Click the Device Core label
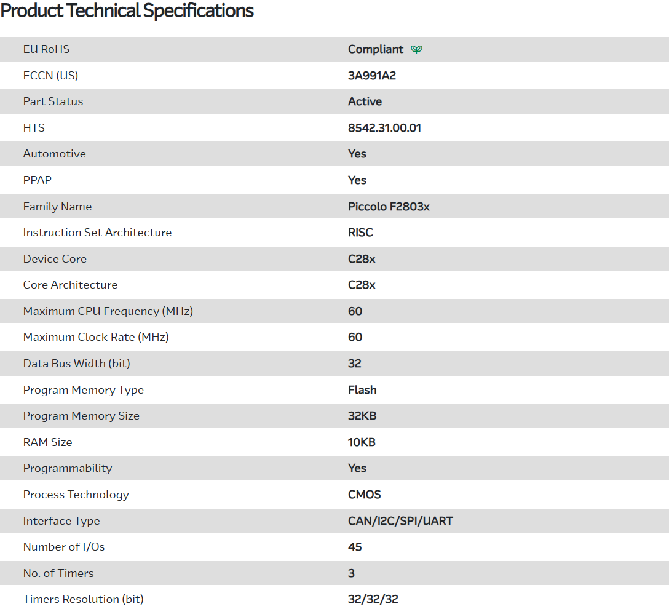The height and width of the screenshot is (609, 669). 55,259
